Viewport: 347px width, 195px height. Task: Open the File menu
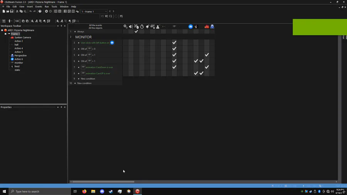[x=8, y=7]
